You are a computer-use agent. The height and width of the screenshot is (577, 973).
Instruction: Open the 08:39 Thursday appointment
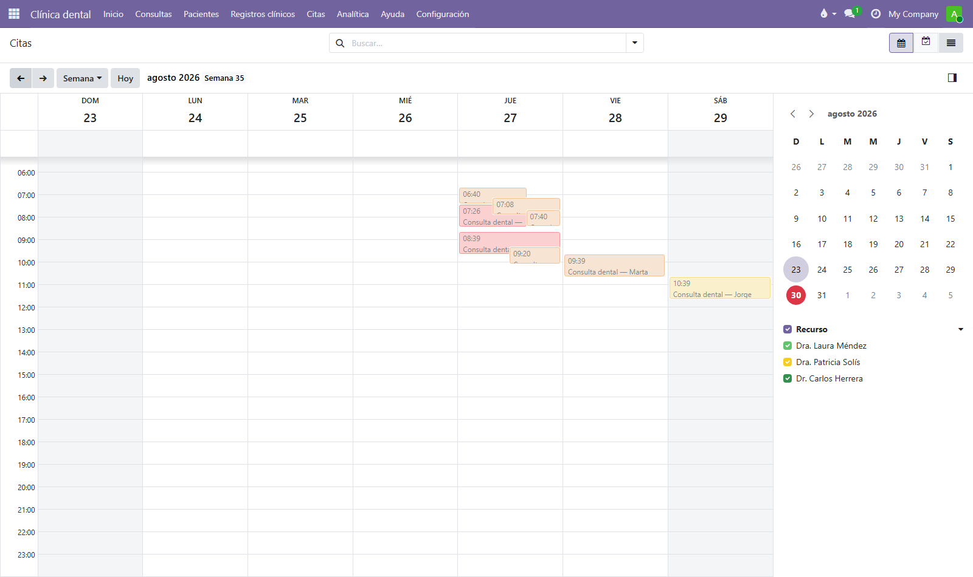point(510,239)
